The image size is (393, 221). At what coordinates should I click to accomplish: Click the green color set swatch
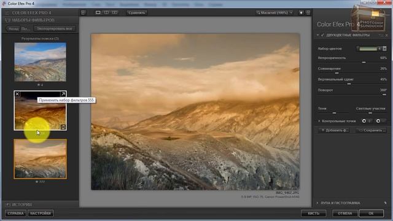(x=368, y=48)
